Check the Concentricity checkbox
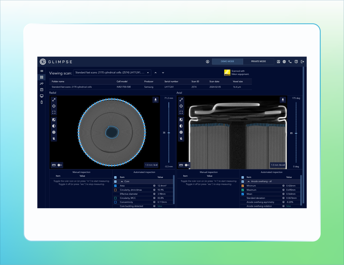The image size is (344, 265). click(115, 202)
